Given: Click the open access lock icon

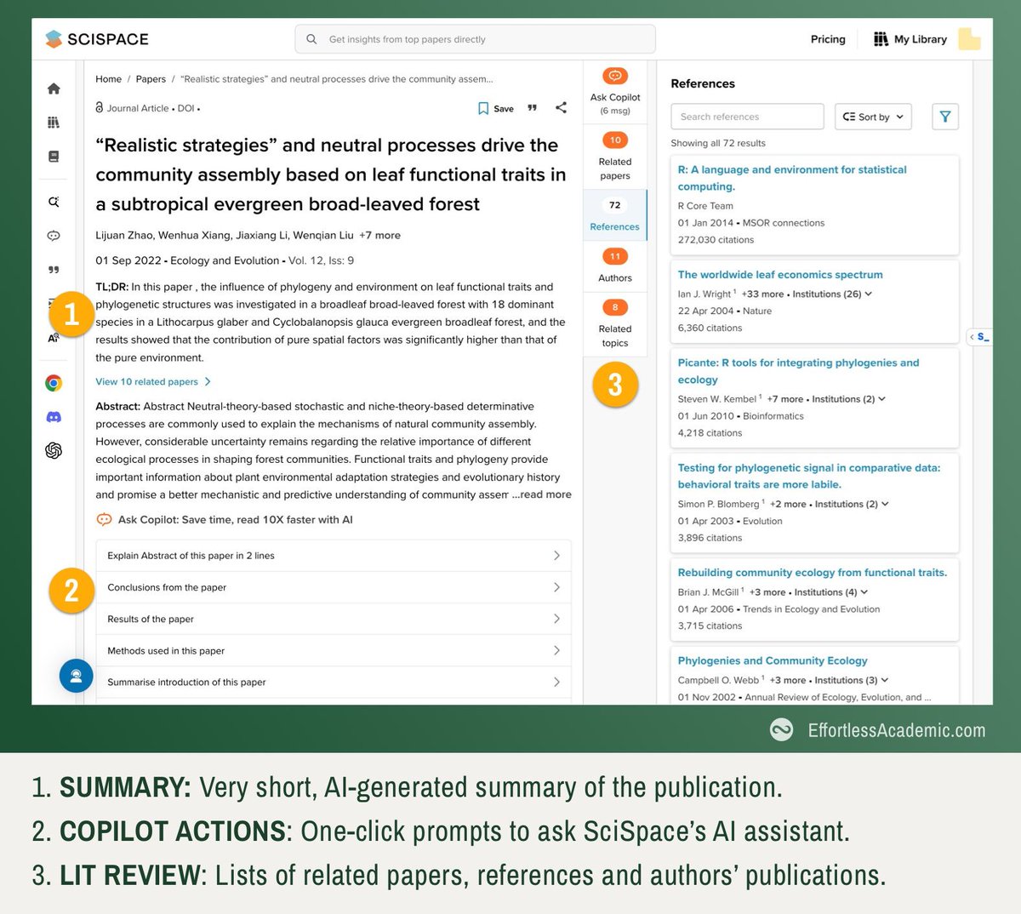Looking at the screenshot, I should coord(100,108).
